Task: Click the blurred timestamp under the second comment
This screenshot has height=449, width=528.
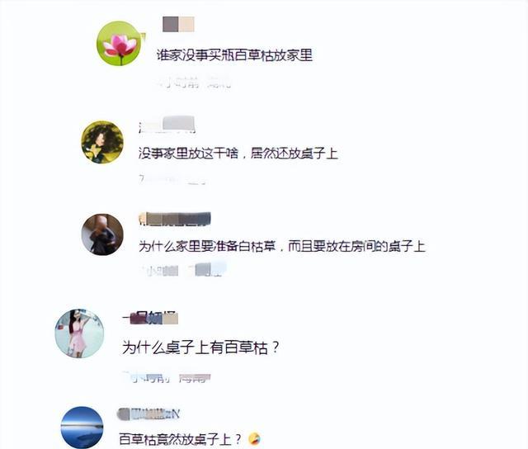Action: tap(172, 180)
